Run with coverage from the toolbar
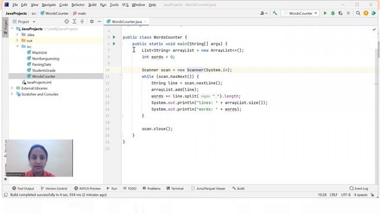 [x=340, y=13]
